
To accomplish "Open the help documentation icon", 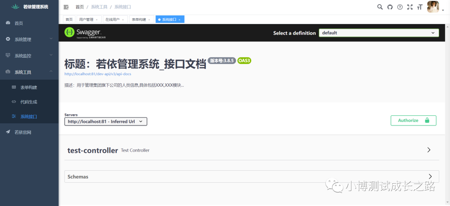I will pos(400,7).
